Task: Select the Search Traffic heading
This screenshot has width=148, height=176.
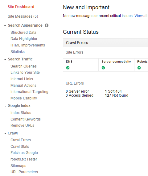Action: 20,59
